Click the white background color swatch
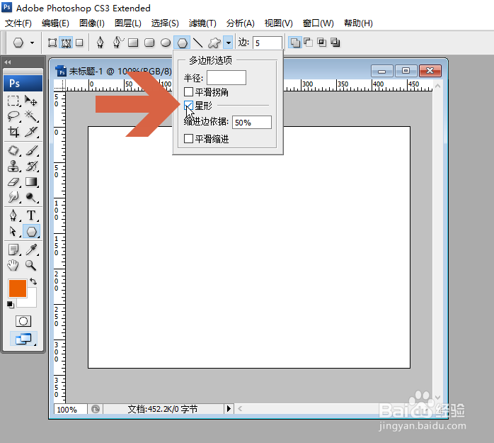The image size is (494, 443). [x=30, y=300]
